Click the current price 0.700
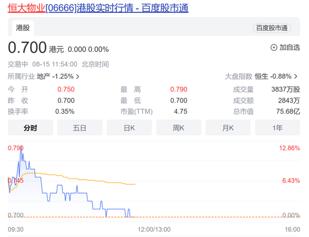This screenshot has height=237, width=309. tap(27, 48)
